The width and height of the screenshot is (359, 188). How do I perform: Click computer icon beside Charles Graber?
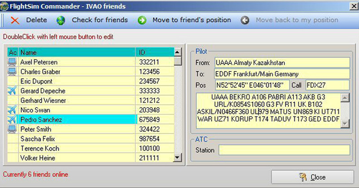pyautogui.click(x=12, y=72)
